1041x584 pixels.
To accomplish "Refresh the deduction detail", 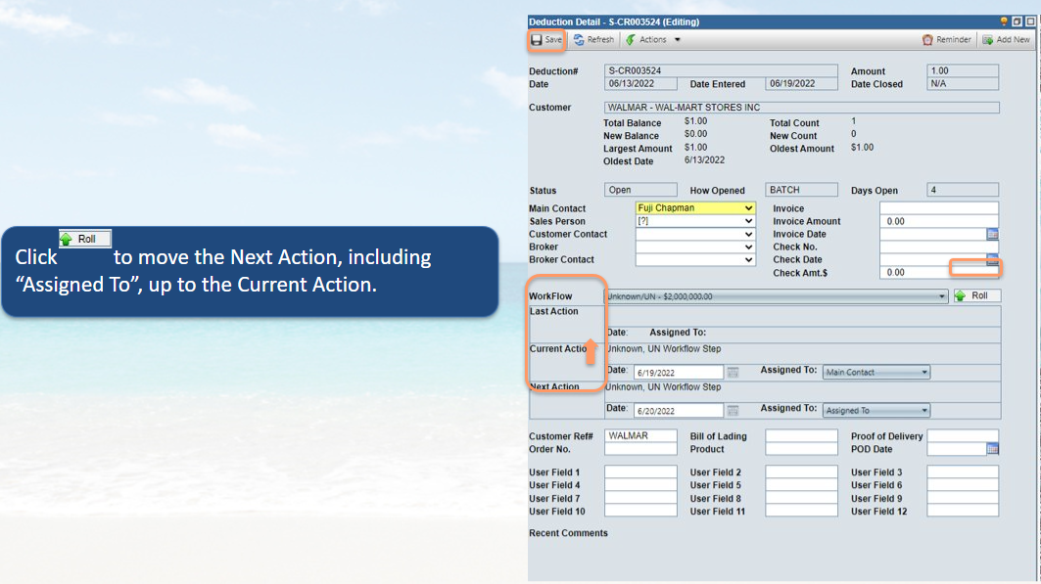I will pos(593,40).
